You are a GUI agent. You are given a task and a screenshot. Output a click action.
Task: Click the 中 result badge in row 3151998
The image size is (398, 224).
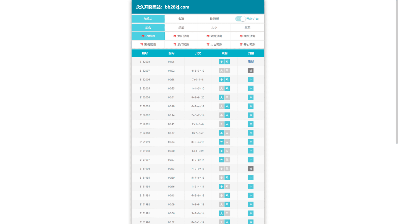[251, 151]
